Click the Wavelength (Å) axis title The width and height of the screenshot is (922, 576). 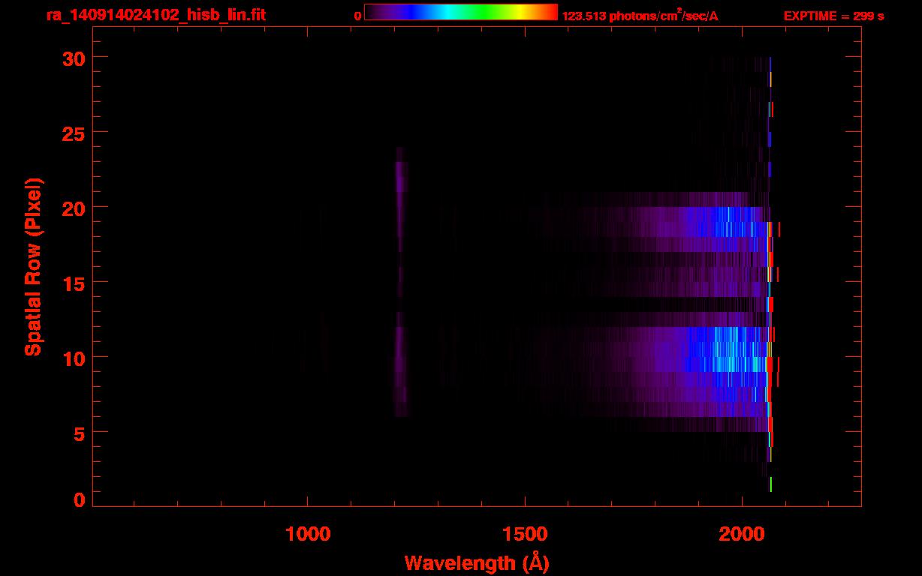click(477, 563)
